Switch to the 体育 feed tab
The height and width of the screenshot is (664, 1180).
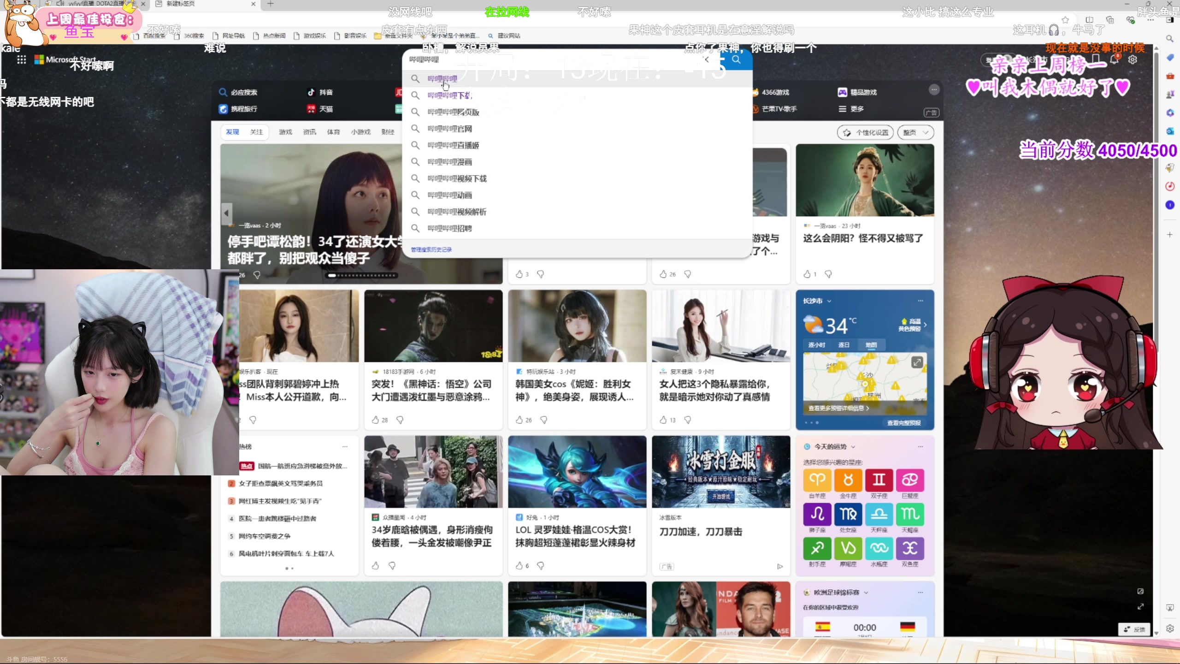pos(333,132)
